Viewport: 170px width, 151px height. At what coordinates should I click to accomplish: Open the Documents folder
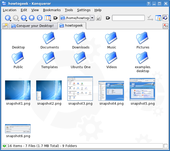(x=49, y=38)
